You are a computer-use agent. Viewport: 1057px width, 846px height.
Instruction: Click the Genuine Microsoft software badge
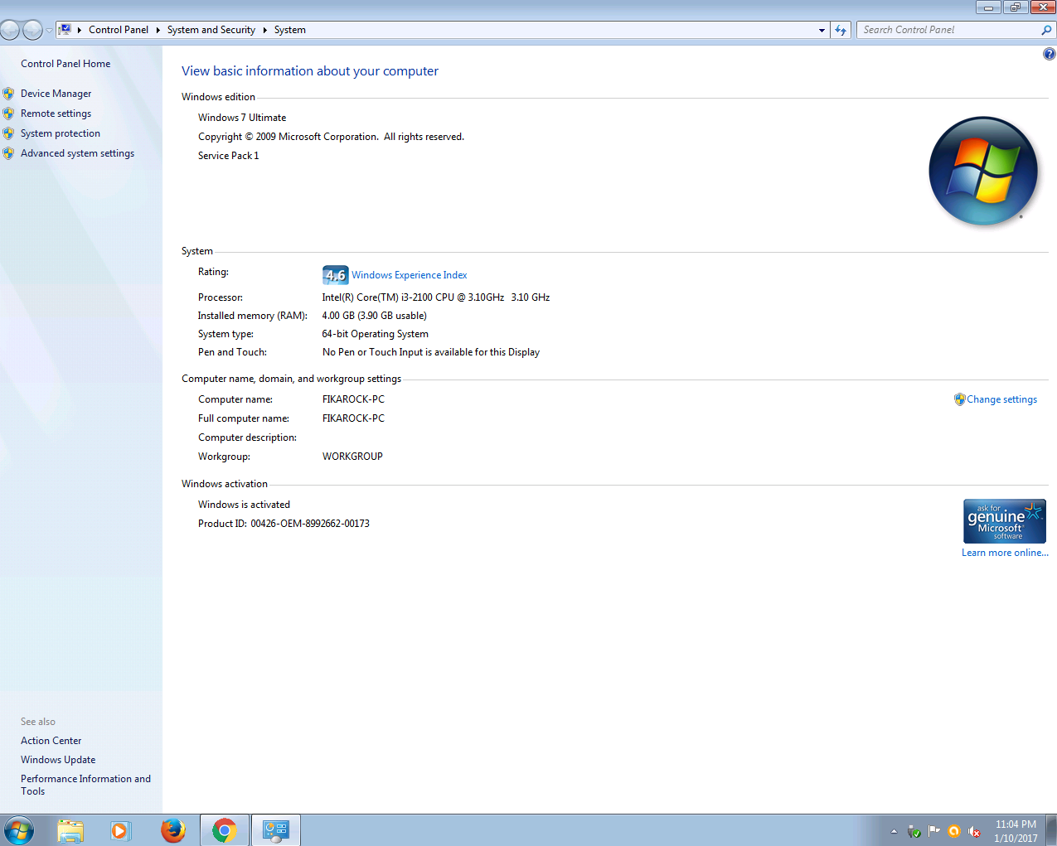[x=1004, y=521]
